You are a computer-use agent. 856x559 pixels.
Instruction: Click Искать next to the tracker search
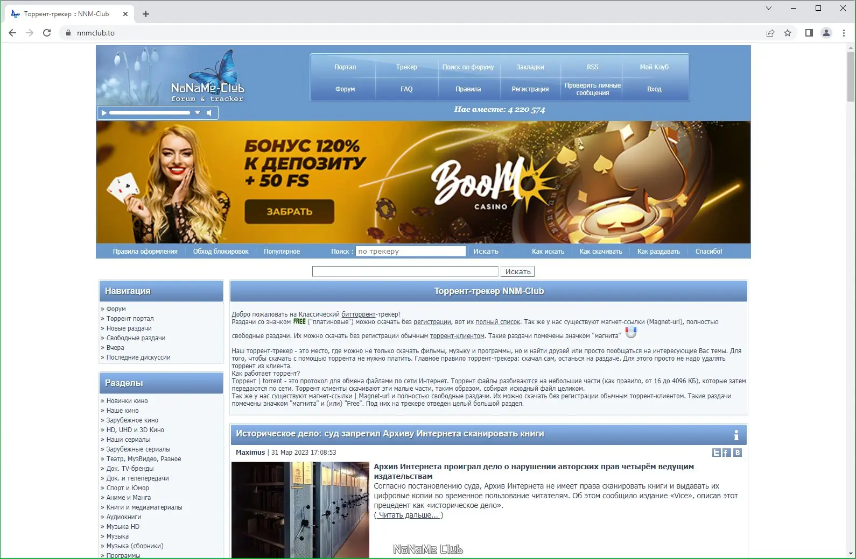coord(486,251)
